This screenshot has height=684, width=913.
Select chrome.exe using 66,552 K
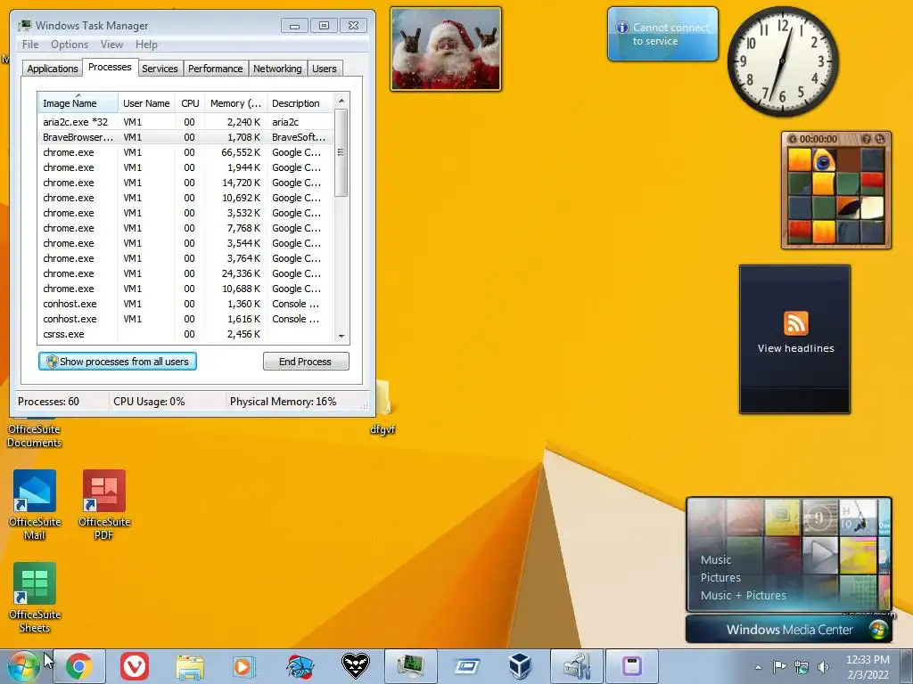point(185,151)
